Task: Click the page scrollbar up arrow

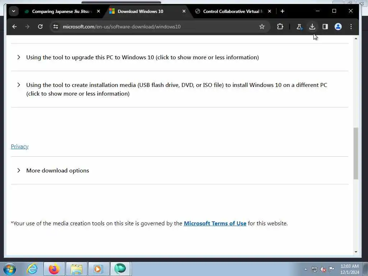Action: coord(356,38)
